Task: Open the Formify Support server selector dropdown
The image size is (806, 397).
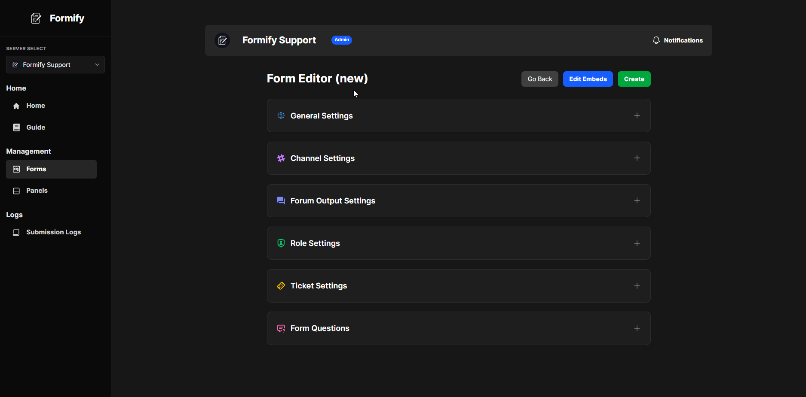Action: coord(55,64)
